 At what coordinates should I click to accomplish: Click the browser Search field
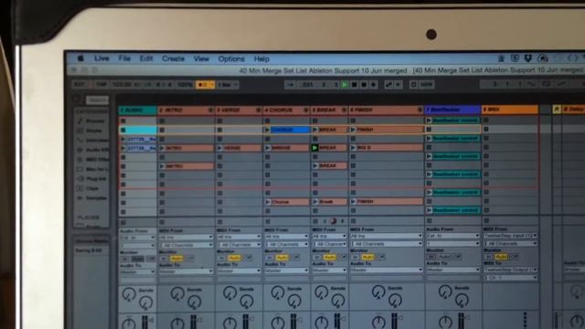pyautogui.click(x=97, y=100)
